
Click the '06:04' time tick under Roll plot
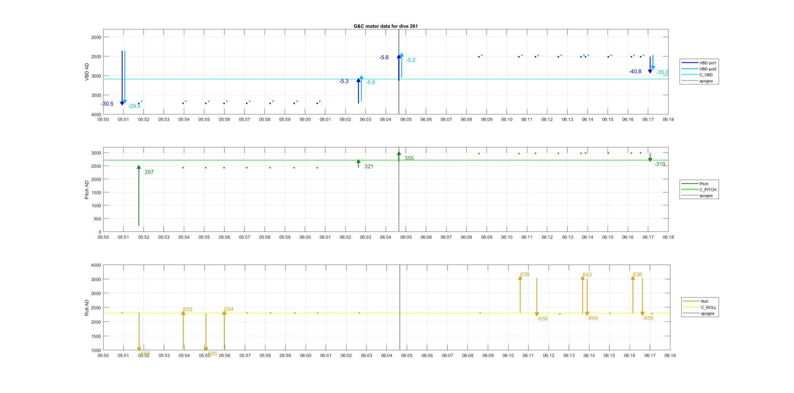(x=386, y=356)
